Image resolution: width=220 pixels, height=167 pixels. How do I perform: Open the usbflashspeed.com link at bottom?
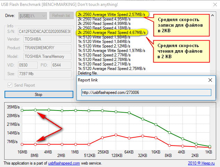[64, 163]
